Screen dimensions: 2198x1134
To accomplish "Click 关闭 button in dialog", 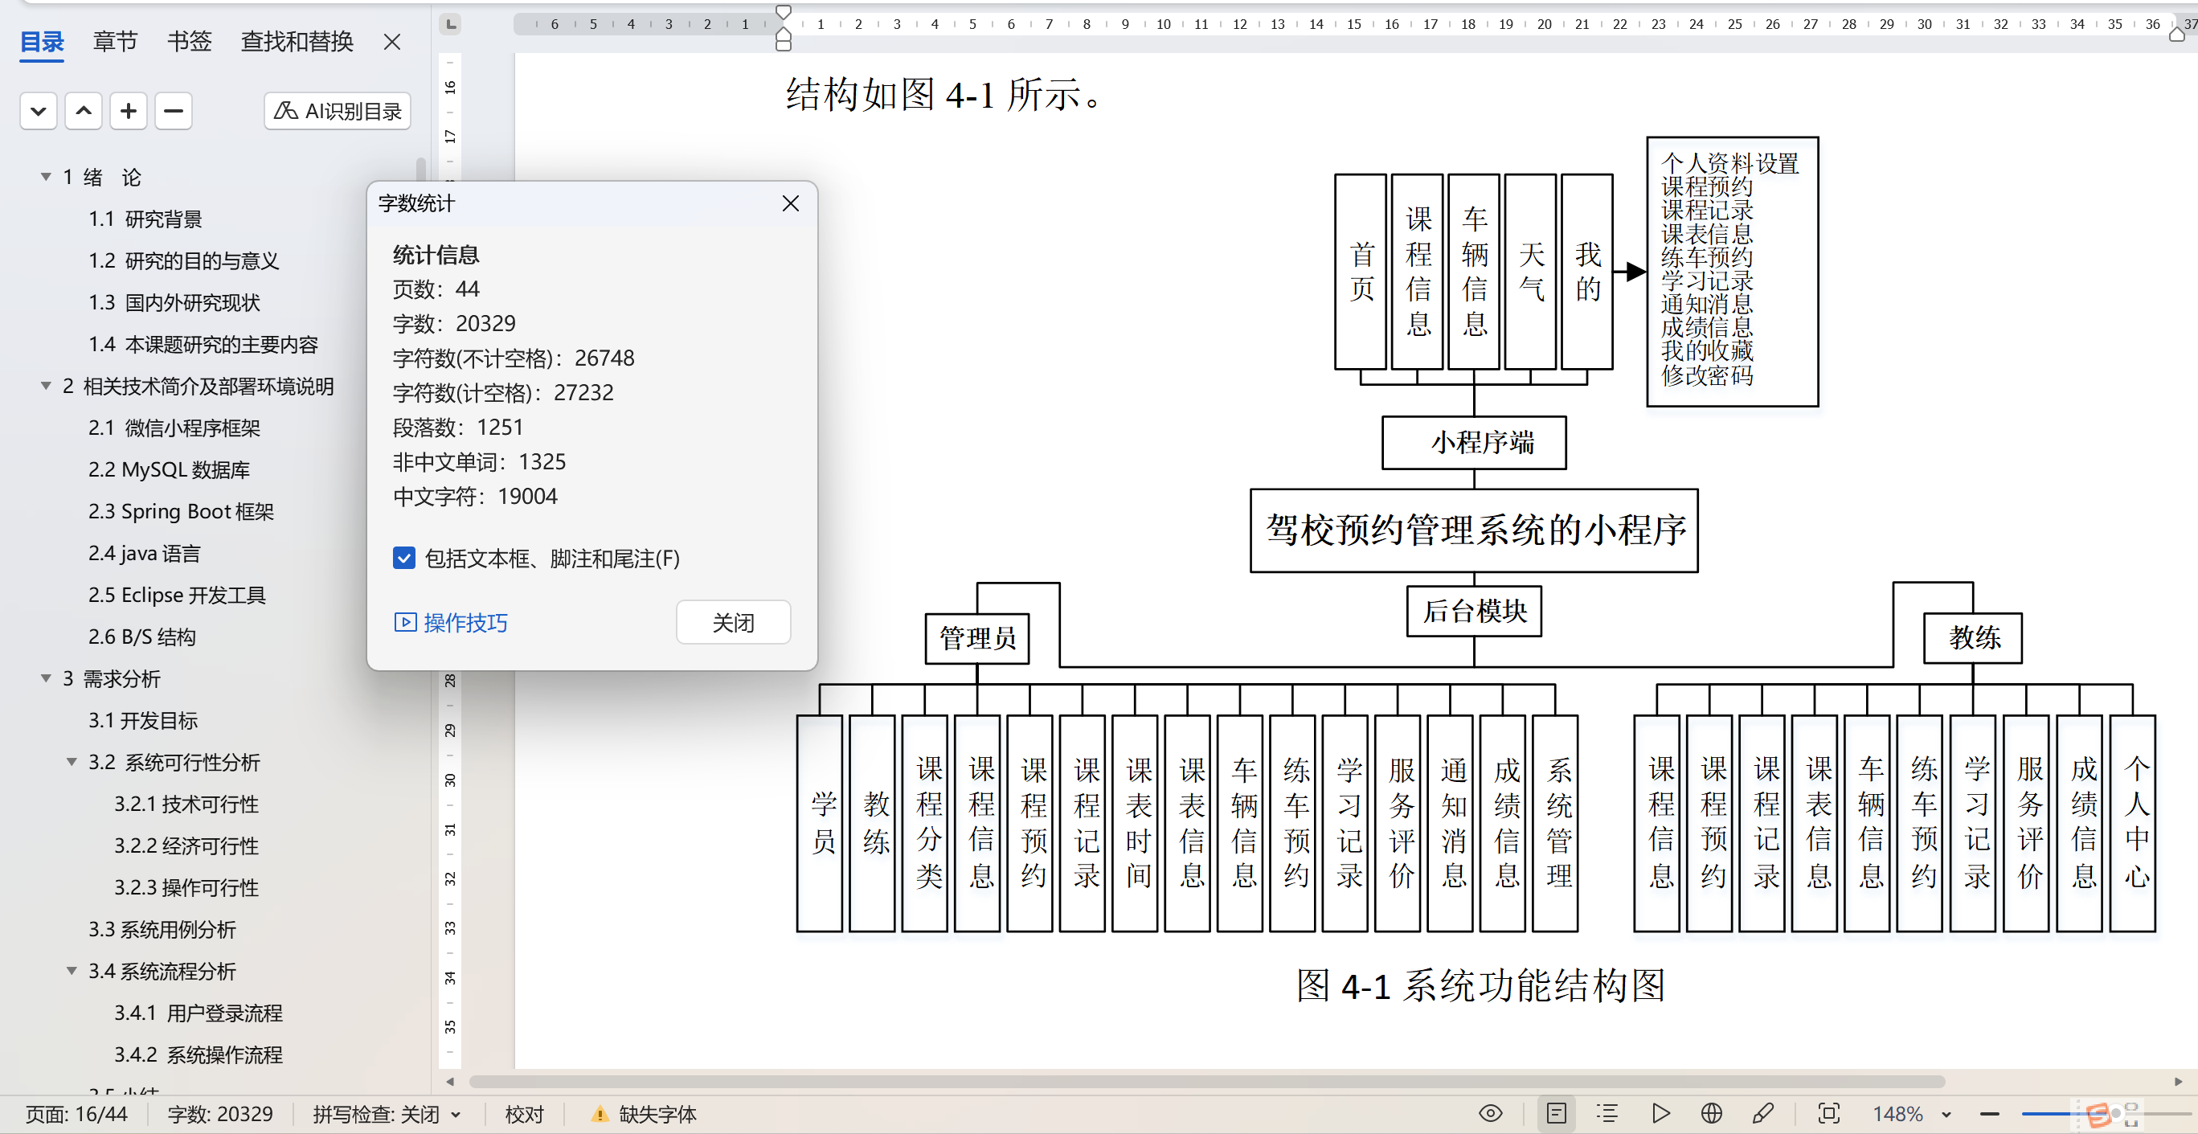I will click(x=732, y=622).
